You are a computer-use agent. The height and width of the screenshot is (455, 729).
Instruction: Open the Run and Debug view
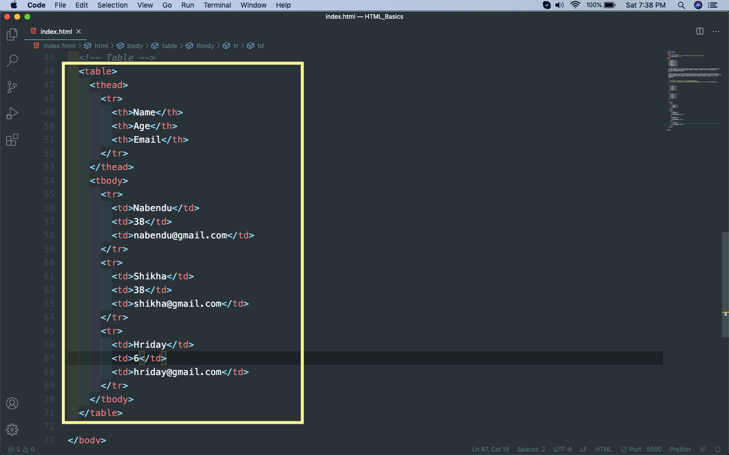tap(12, 113)
